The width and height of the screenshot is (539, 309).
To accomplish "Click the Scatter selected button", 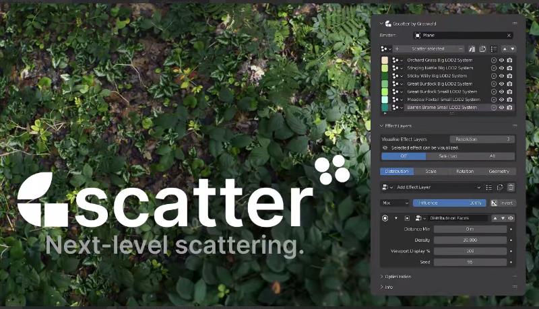I will (429, 48).
